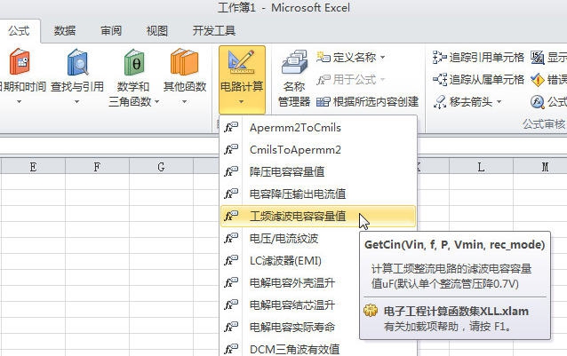
Task: Choose 降压电容容量值 from the menu
Action: click(318, 171)
